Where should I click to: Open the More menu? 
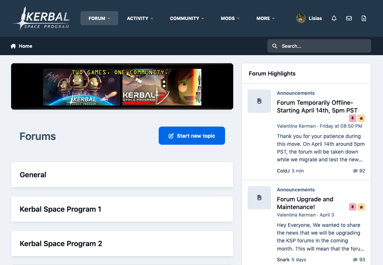265,18
